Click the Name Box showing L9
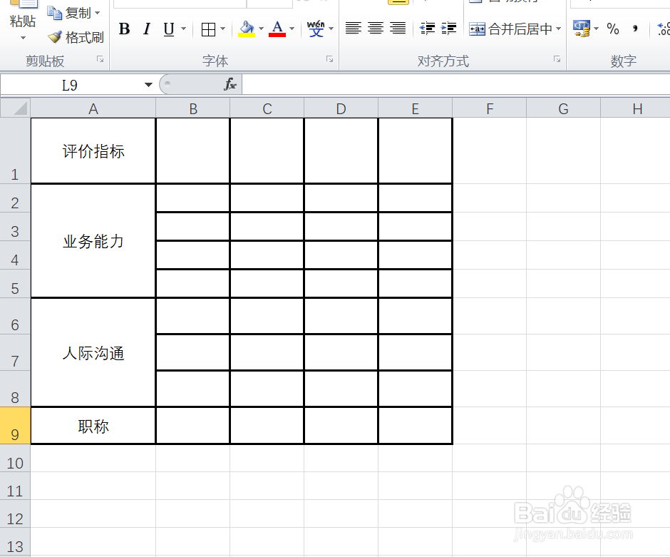This screenshot has width=670, height=557. point(70,85)
